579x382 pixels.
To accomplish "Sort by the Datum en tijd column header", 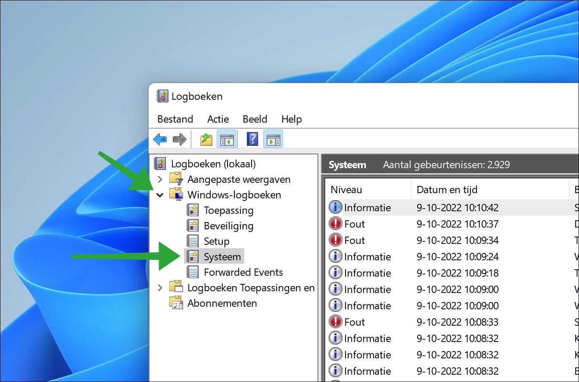I will tap(447, 189).
